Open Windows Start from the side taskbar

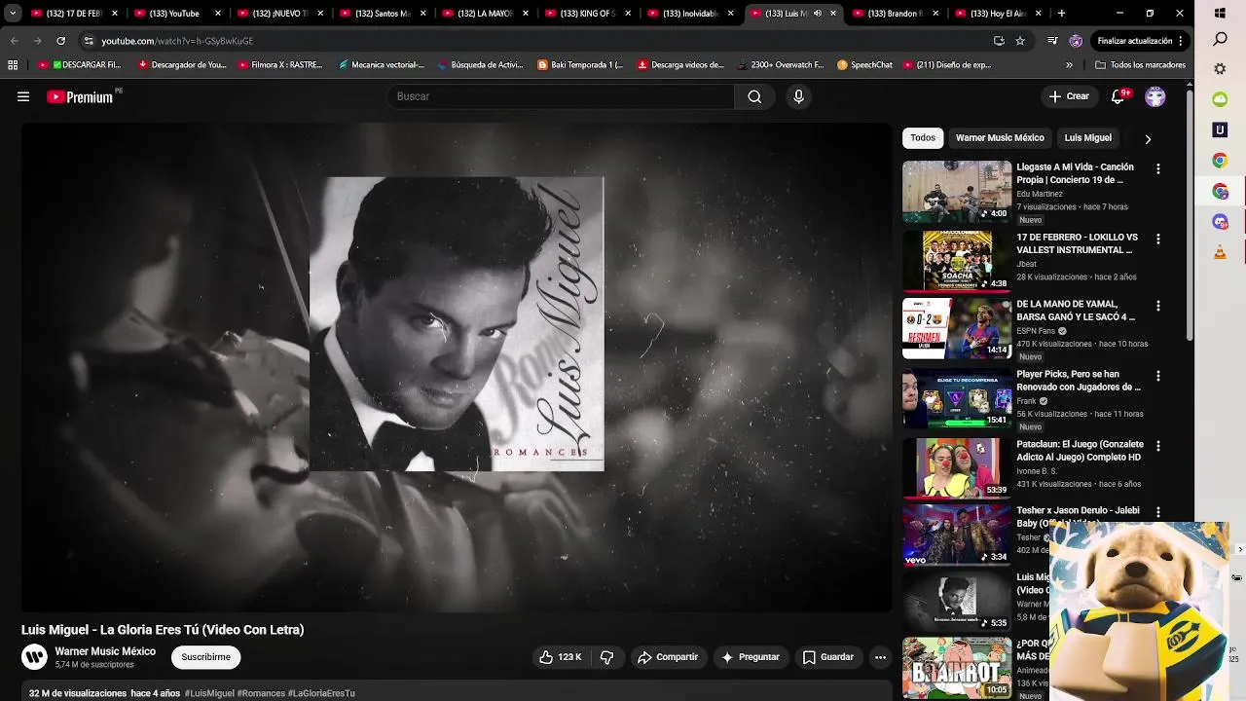coord(1220,13)
